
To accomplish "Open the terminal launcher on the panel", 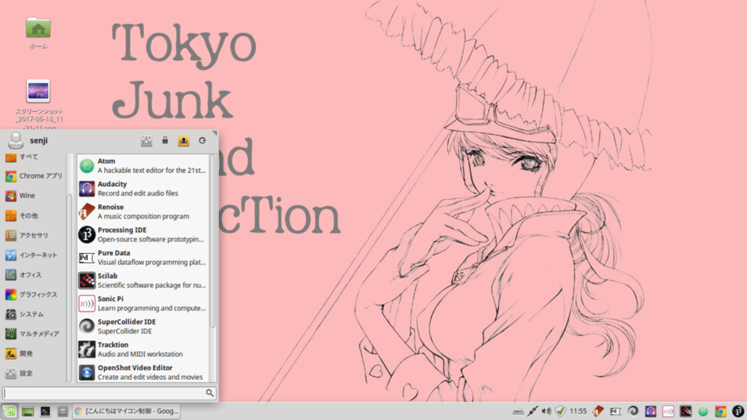I will 45,411.
